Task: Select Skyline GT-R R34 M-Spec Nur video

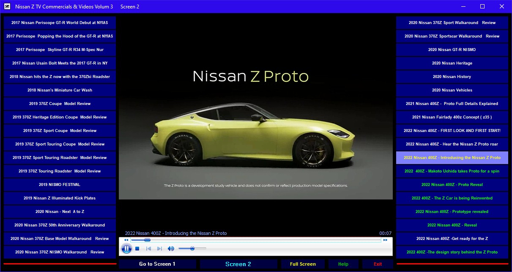Action: [60, 50]
